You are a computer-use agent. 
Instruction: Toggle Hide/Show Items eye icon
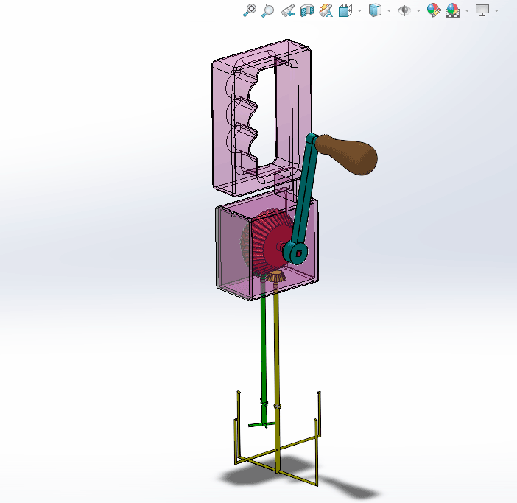(x=404, y=10)
